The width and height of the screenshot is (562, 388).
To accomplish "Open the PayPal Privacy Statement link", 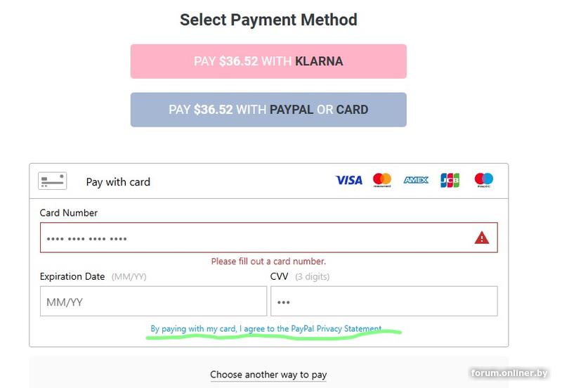I will (266, 328).
